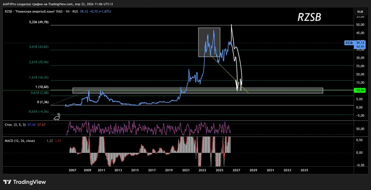Screen dimensions: 371x190
Task: Click 50,00 on the Stochastic pane axis
Action: pyautogui.click(x=361, y=129)
